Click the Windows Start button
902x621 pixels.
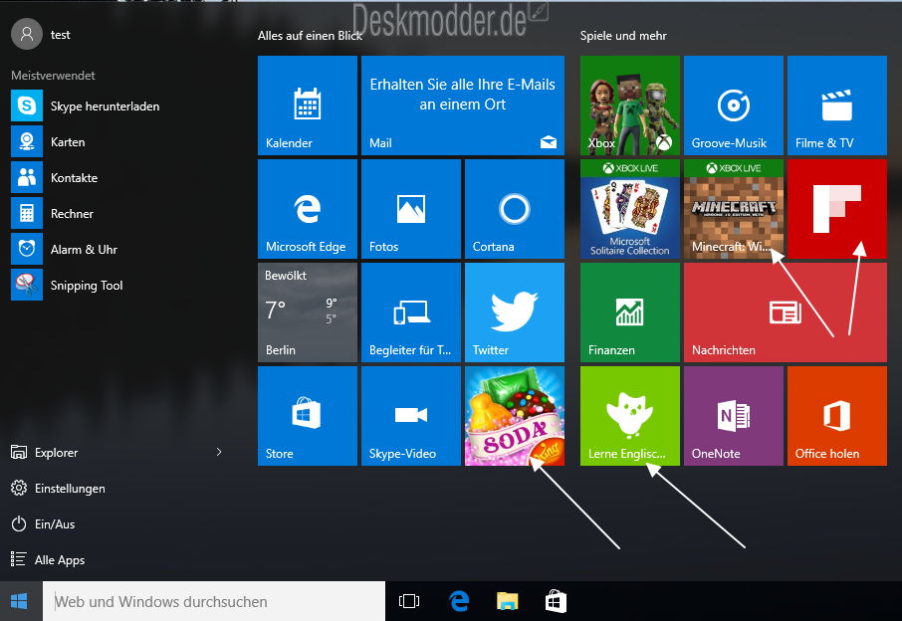[20, 601]
